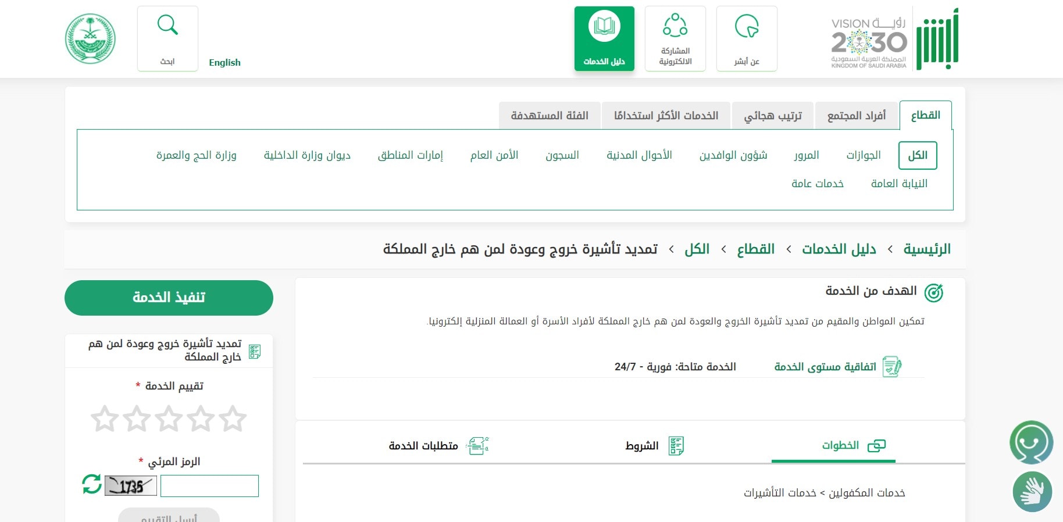
Task: Click the captcha image 1735
Action: point(131,485)
